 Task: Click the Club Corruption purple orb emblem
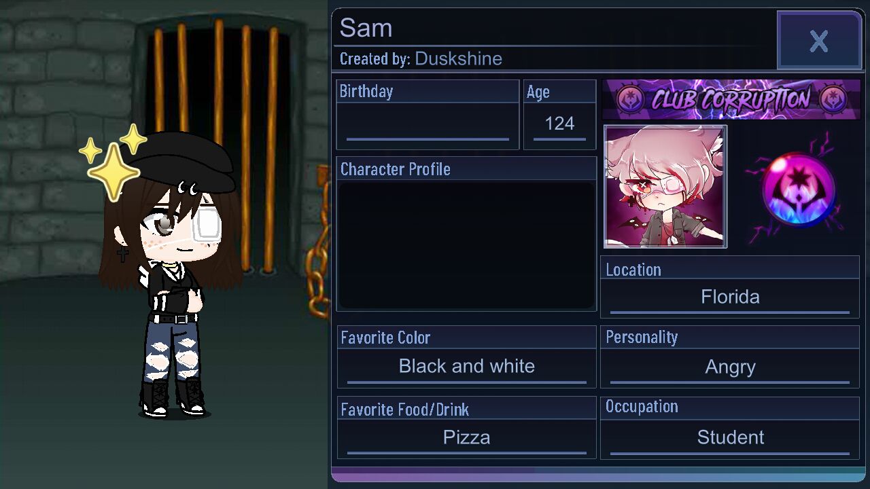pyautogui.click(x=798, y=189)
